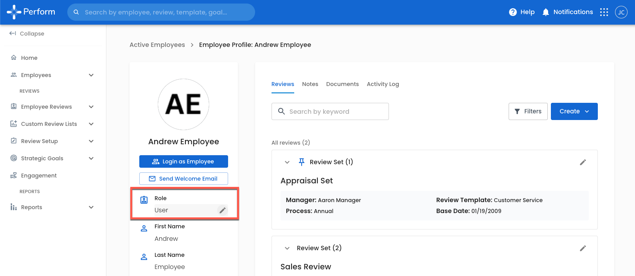
Task: Expand the Custom Review Lists chevron
Action: click(x=91, y=124)
